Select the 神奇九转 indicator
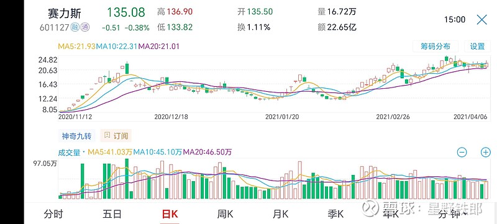 (76, 136)
